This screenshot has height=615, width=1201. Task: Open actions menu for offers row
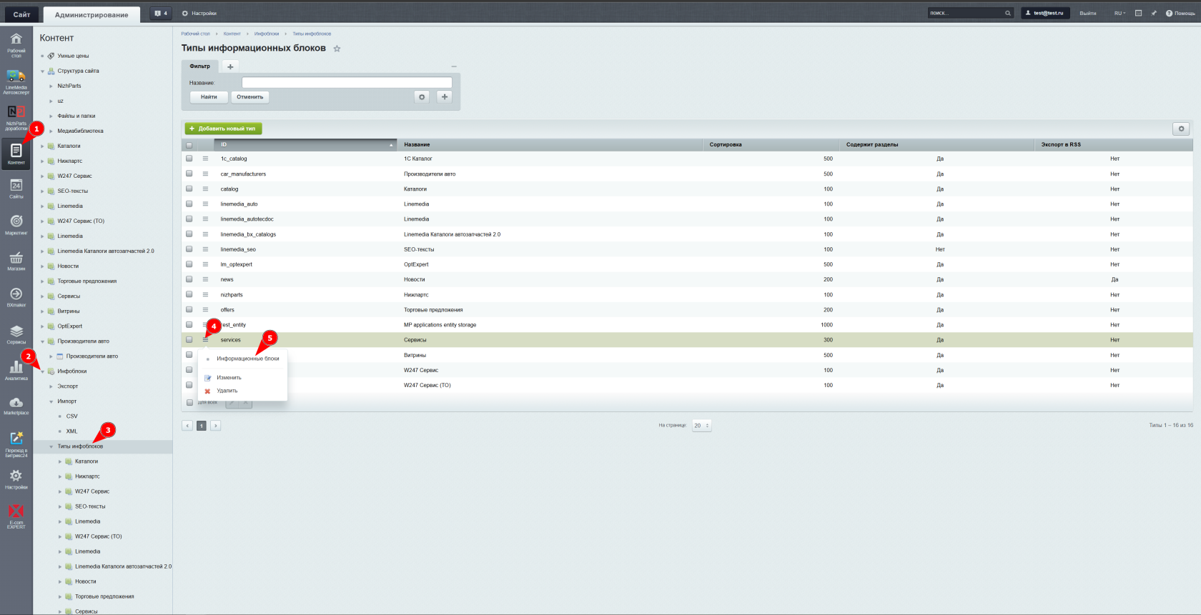(205, 309)
